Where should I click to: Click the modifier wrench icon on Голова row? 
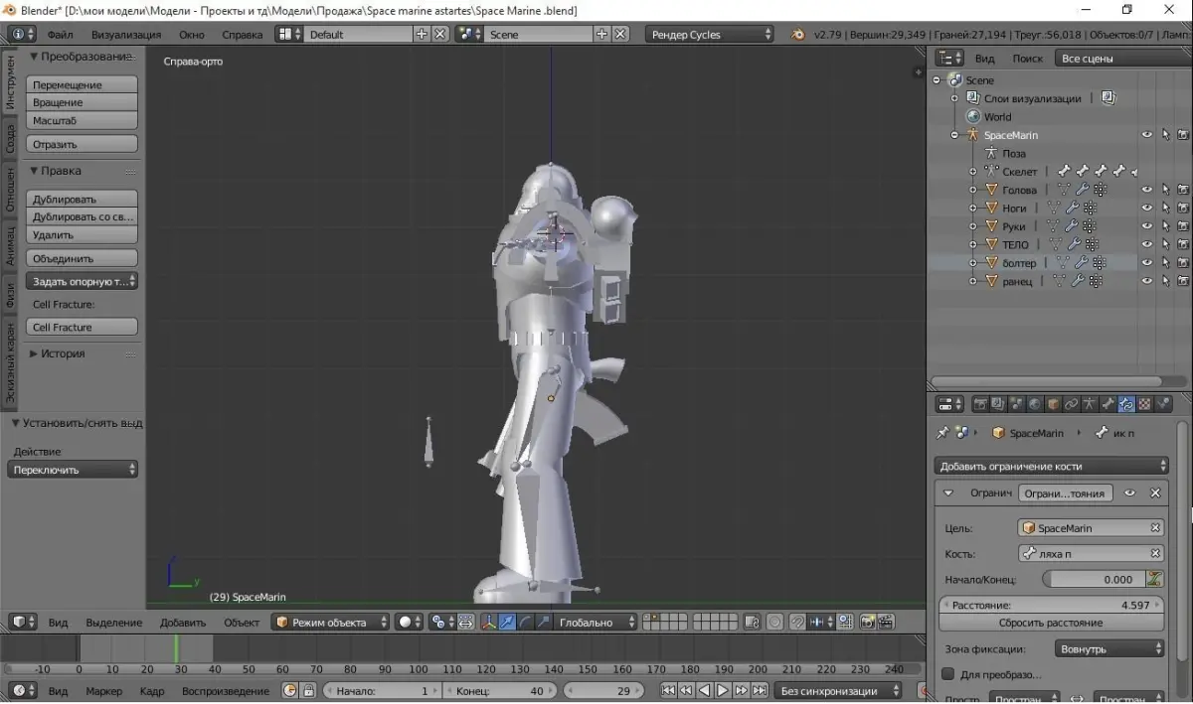click(x=1083, y=190)
